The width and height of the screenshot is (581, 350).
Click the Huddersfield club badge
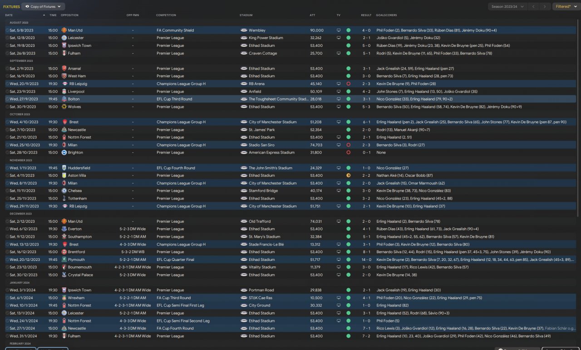click(64, 168)
